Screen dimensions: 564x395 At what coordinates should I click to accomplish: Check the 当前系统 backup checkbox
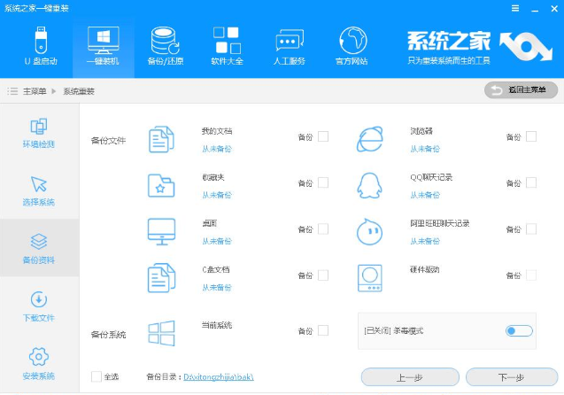click(323, 330)
